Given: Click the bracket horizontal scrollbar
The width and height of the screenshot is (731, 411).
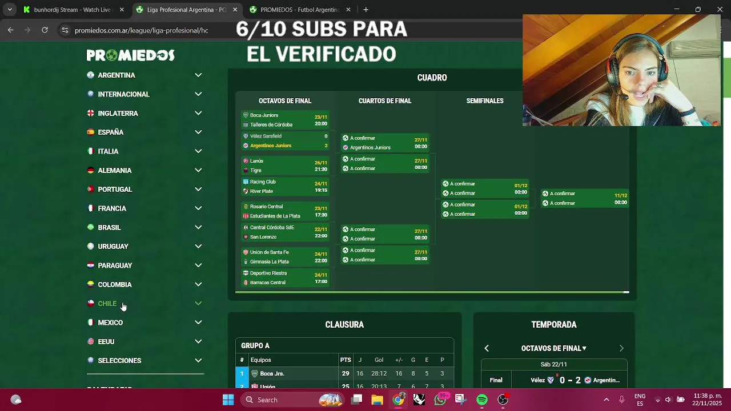Looking at the screenshot, I should (x=432, y=292).
